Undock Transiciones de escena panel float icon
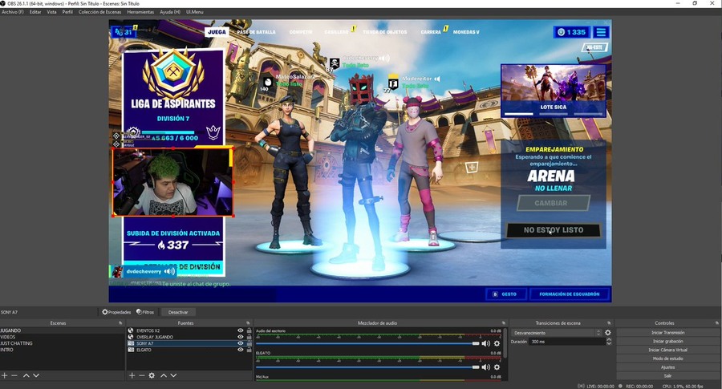Image resolution: width=722 pixels, height=389 pixels. 609,323
